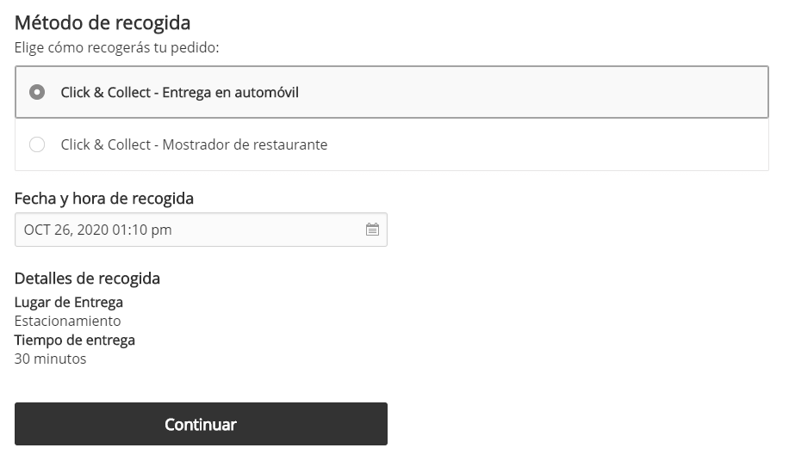Screen dimensions: 789x454
Task: Select the Entrega en automóvil radio button
Action: [x=37, y=92]
